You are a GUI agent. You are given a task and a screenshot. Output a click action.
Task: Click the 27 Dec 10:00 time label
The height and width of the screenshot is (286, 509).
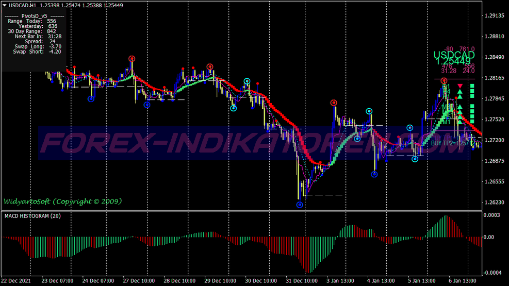(x=139, y=281)
